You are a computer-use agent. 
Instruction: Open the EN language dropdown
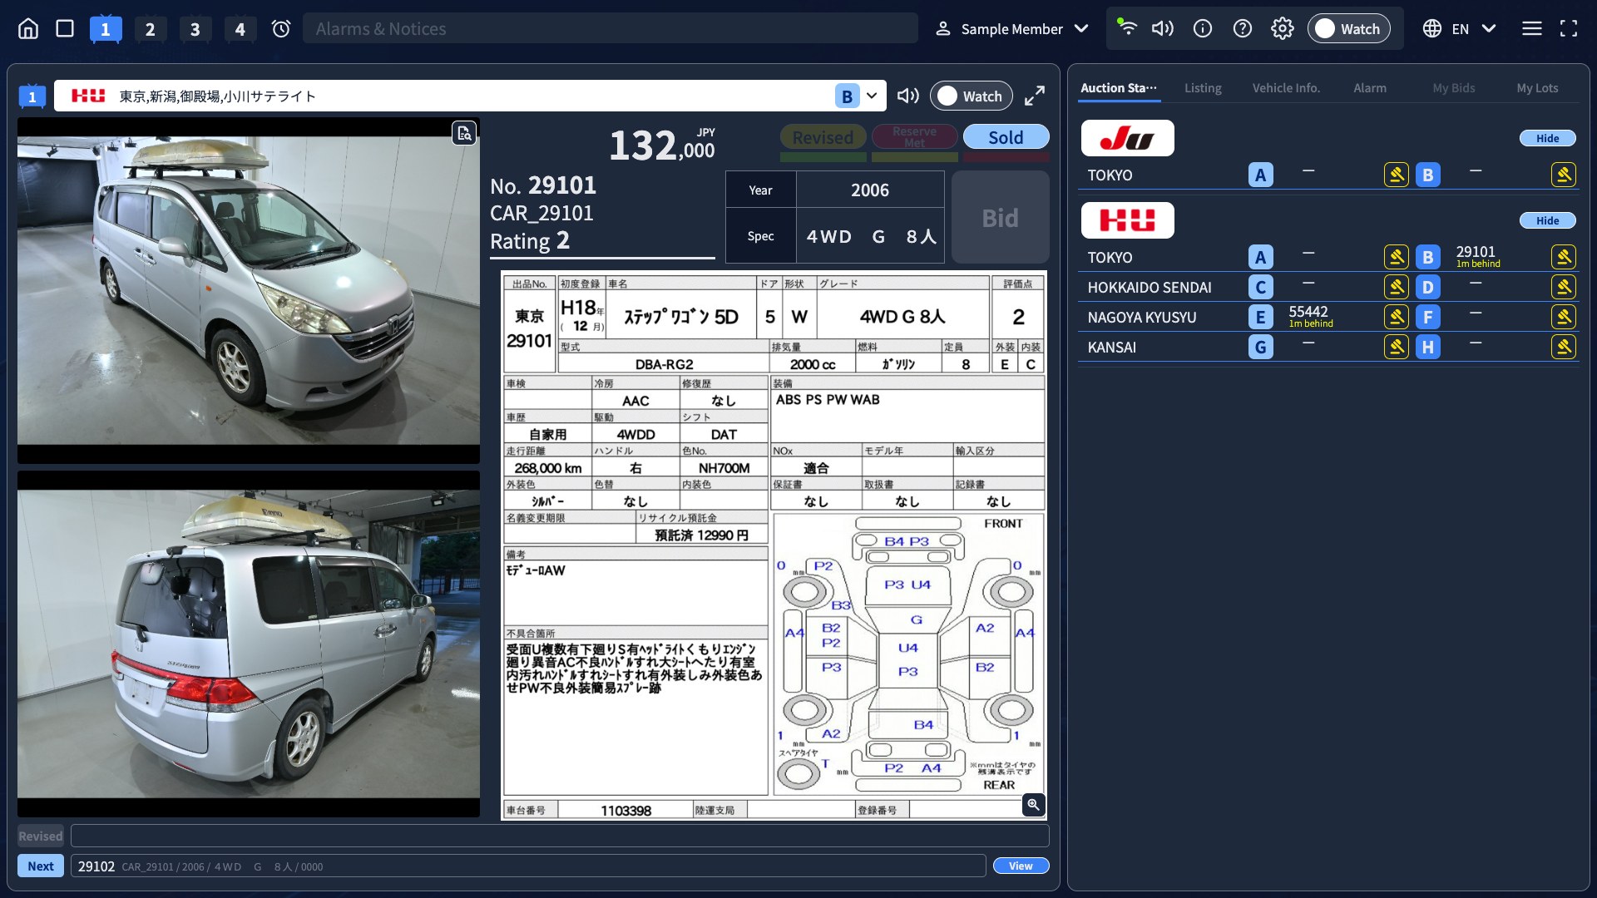point(1460,29)
